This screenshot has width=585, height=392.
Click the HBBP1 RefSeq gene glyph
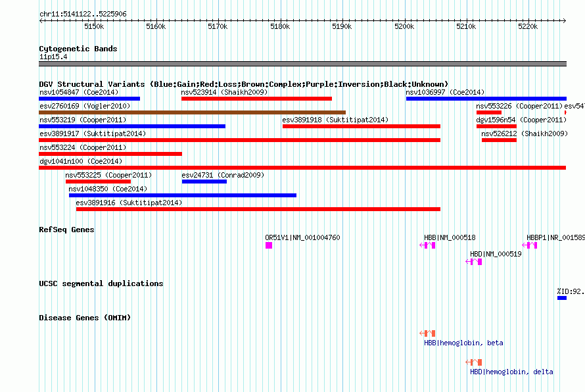point(529,245)
